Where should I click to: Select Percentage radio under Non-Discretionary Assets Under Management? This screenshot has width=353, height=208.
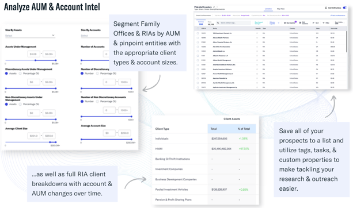[20, 104]
